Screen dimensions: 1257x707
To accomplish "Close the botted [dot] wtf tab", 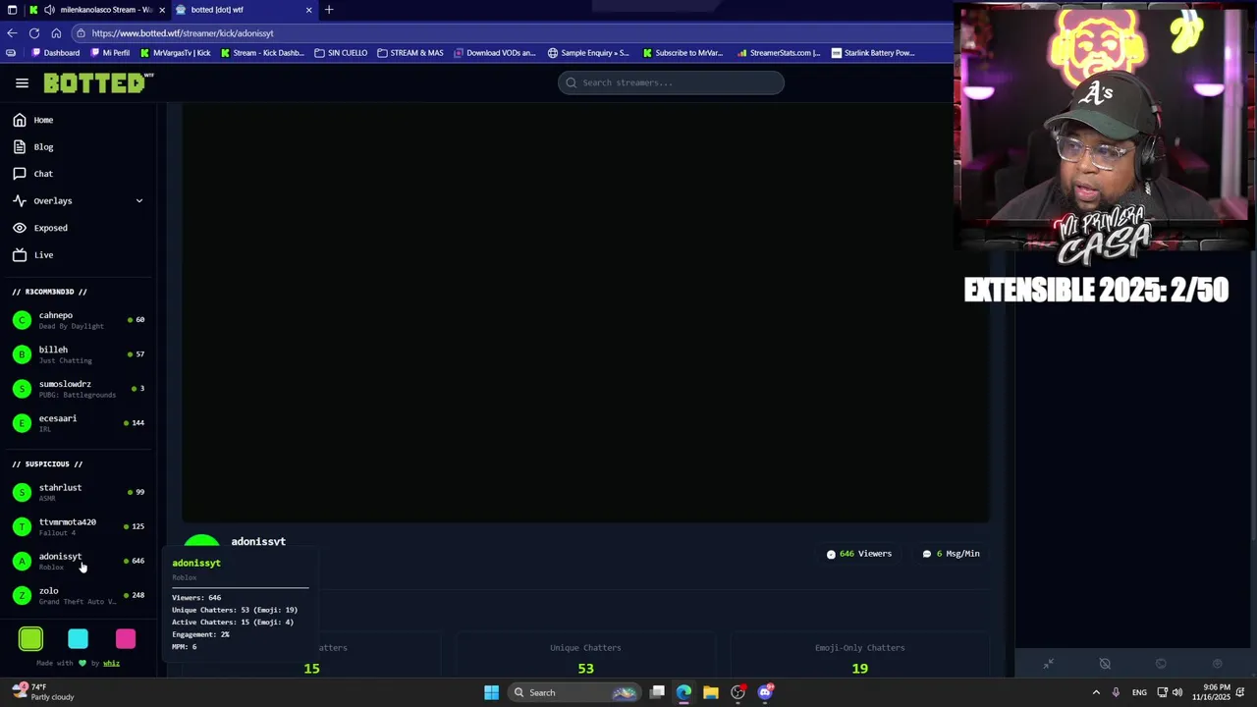I will point(308,10).
